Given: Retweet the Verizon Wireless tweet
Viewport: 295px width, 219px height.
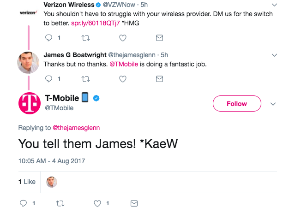Looking at the screenshot, I should coord(85,38).
